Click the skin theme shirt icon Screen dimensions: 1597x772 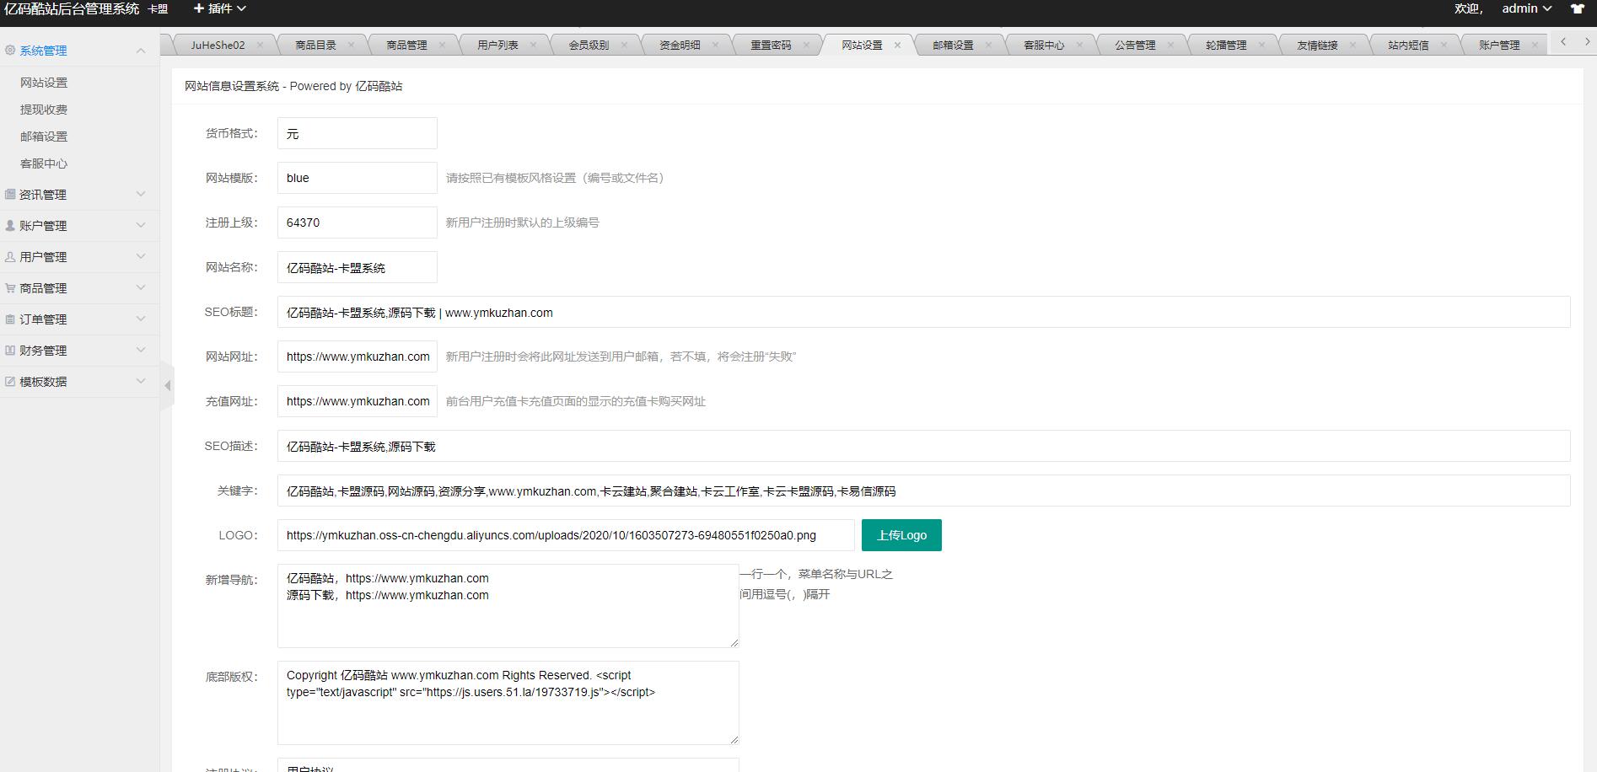point(1577,9)
